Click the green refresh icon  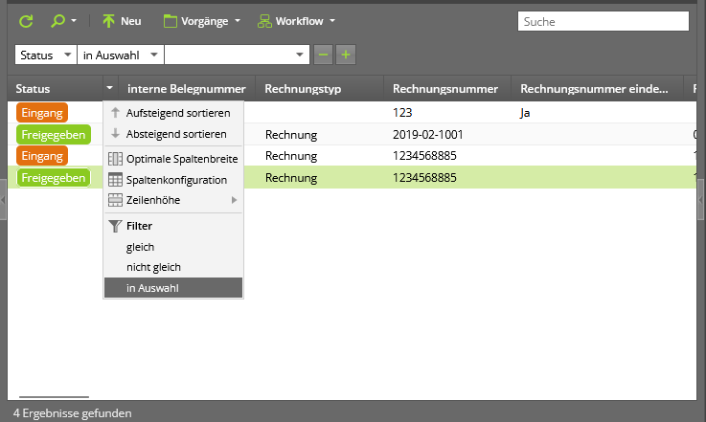click(26, 21)
